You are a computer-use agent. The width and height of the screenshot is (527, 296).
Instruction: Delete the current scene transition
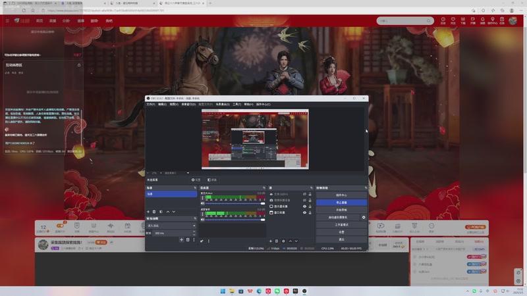click(x=188, y=239)
